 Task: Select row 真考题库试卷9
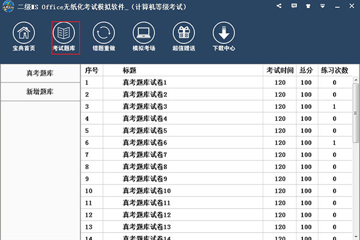217,179
